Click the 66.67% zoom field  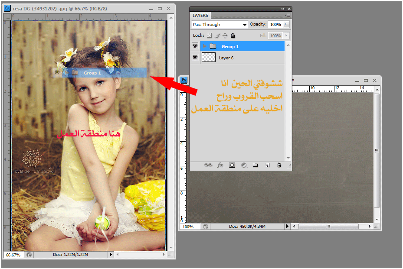pyautogui.click(x=13, y=255)
